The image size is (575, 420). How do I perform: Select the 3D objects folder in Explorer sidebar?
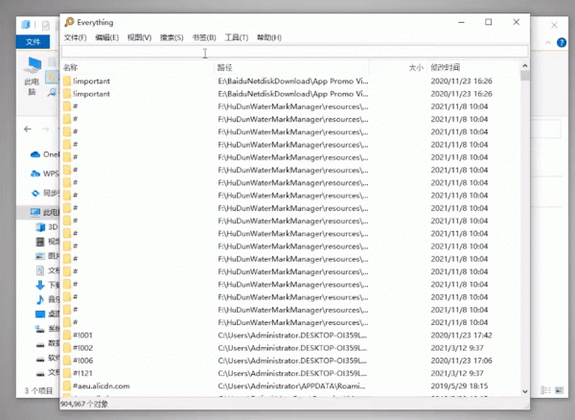tap(46, 227)
